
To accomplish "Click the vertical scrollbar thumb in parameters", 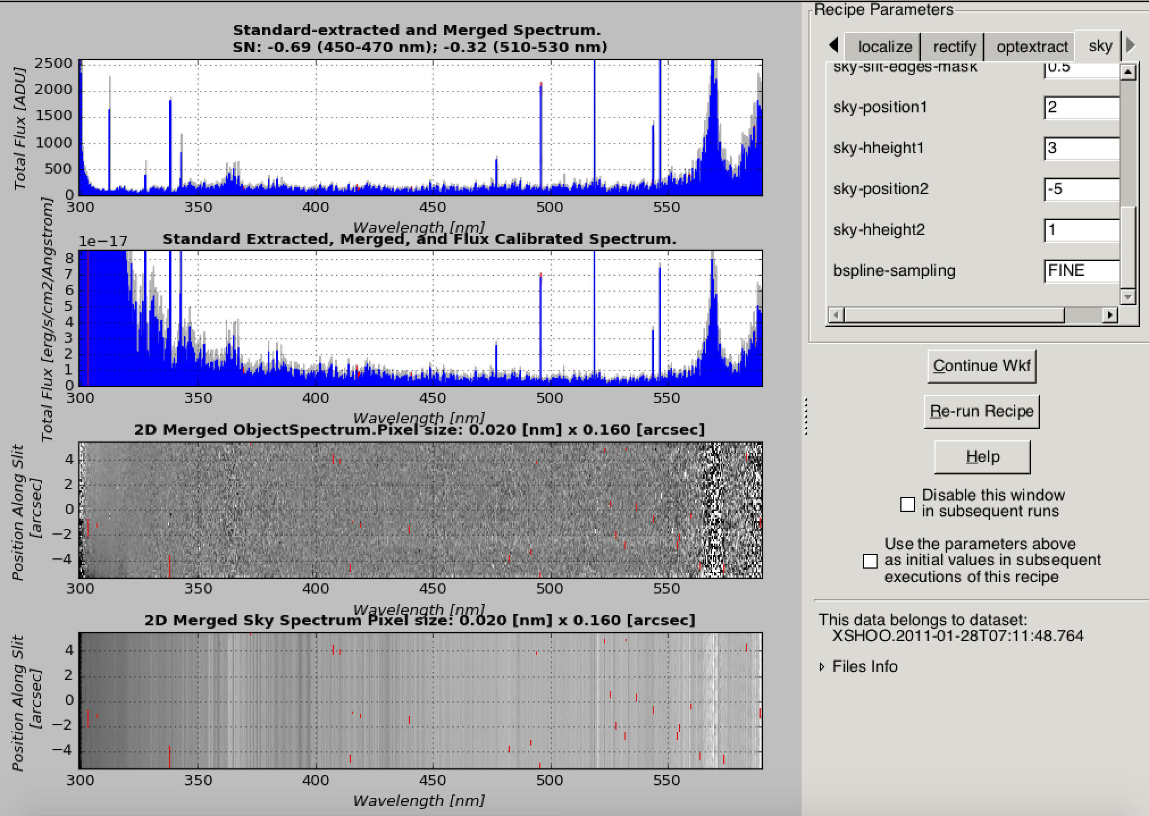I will pyautogui.click(x=1128, y=247).
